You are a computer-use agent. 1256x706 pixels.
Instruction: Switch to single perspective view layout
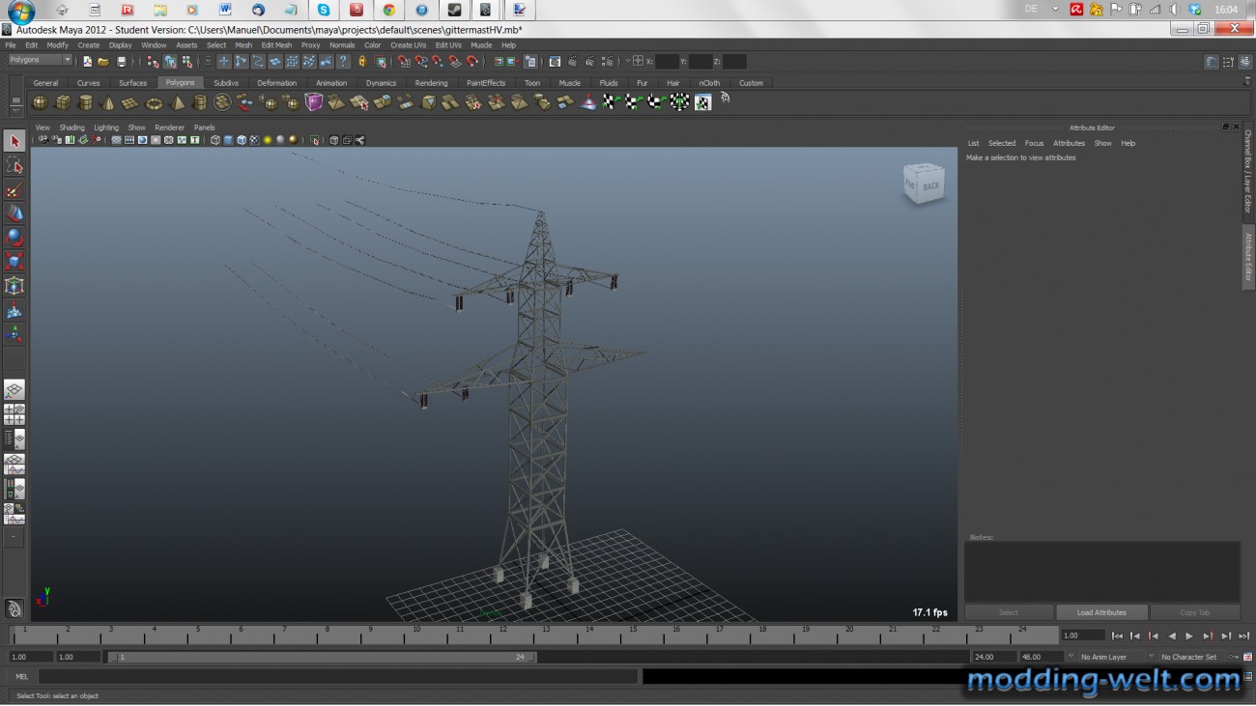[x=14, y=390]
